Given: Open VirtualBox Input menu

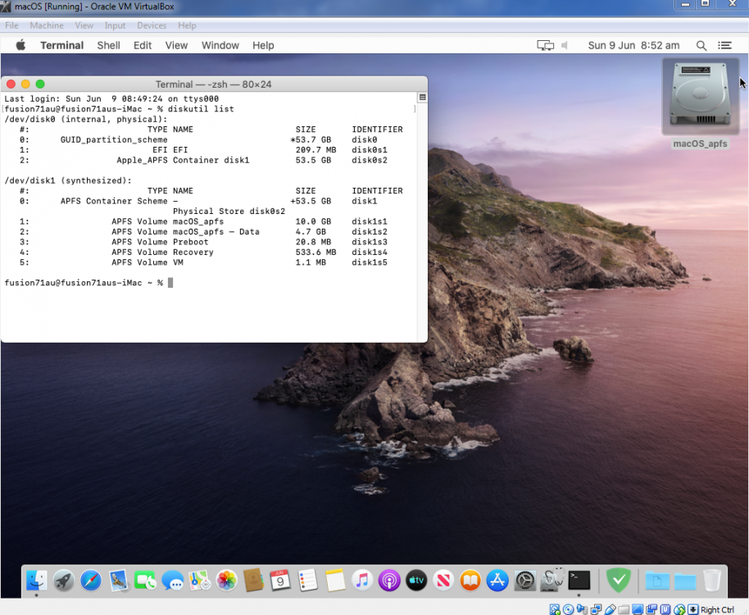Looking at the screenshot, I should 115,25.
